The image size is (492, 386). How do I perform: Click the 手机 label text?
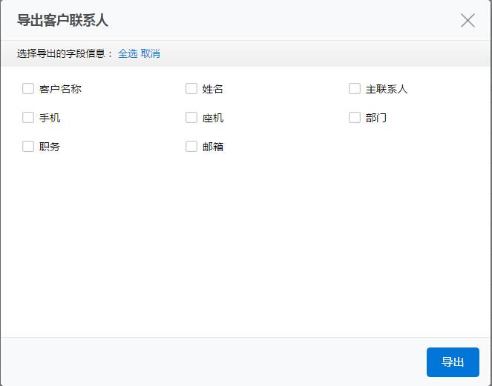coord(50,118)
